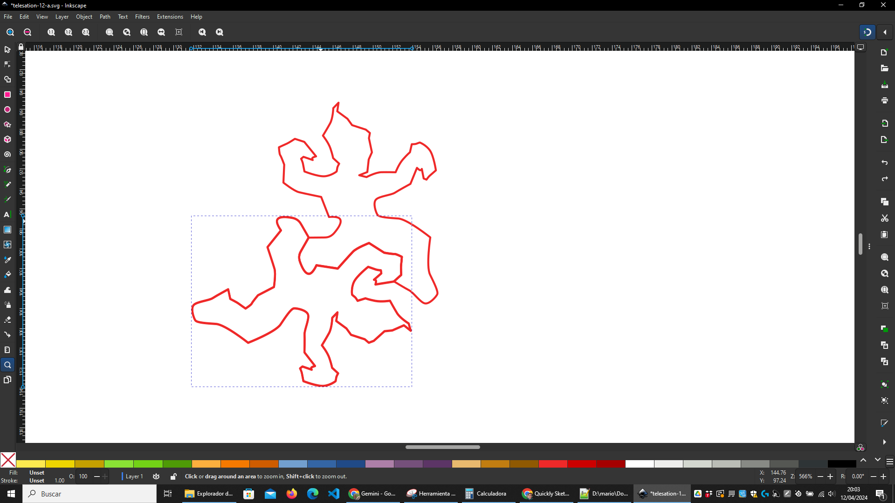Select the Node tool in sidebar
The height and width of the screenshot is (503, 895).
(x=7, y=64)
